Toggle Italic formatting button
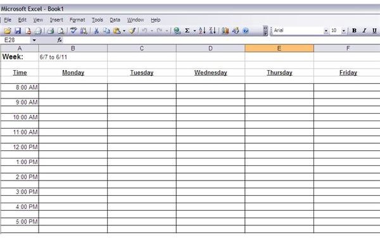This screenshot has height=238, width=380. pos(364,31)
